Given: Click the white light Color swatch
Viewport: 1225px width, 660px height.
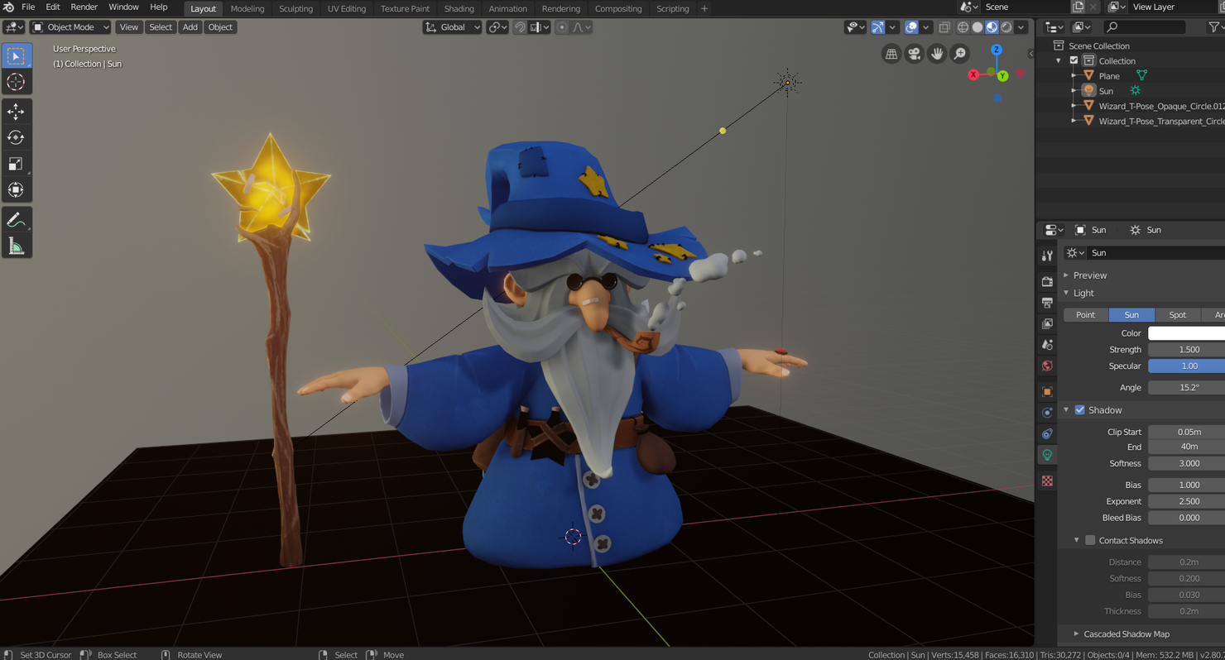Looking at the screenshot, I should click(x=1186, y=332).
